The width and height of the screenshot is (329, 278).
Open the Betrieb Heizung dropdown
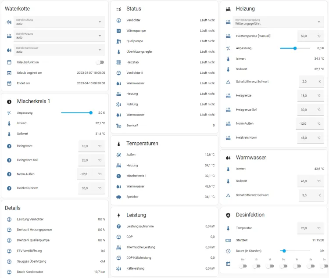(59, 36)
